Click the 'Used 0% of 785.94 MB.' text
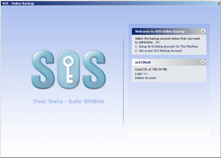Viewport: 221px width, 158px height. click(151, 69)
